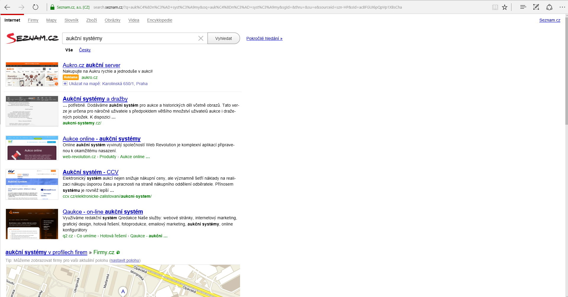Open Pokročilé hledání advanced search link

tap(264, 38)
